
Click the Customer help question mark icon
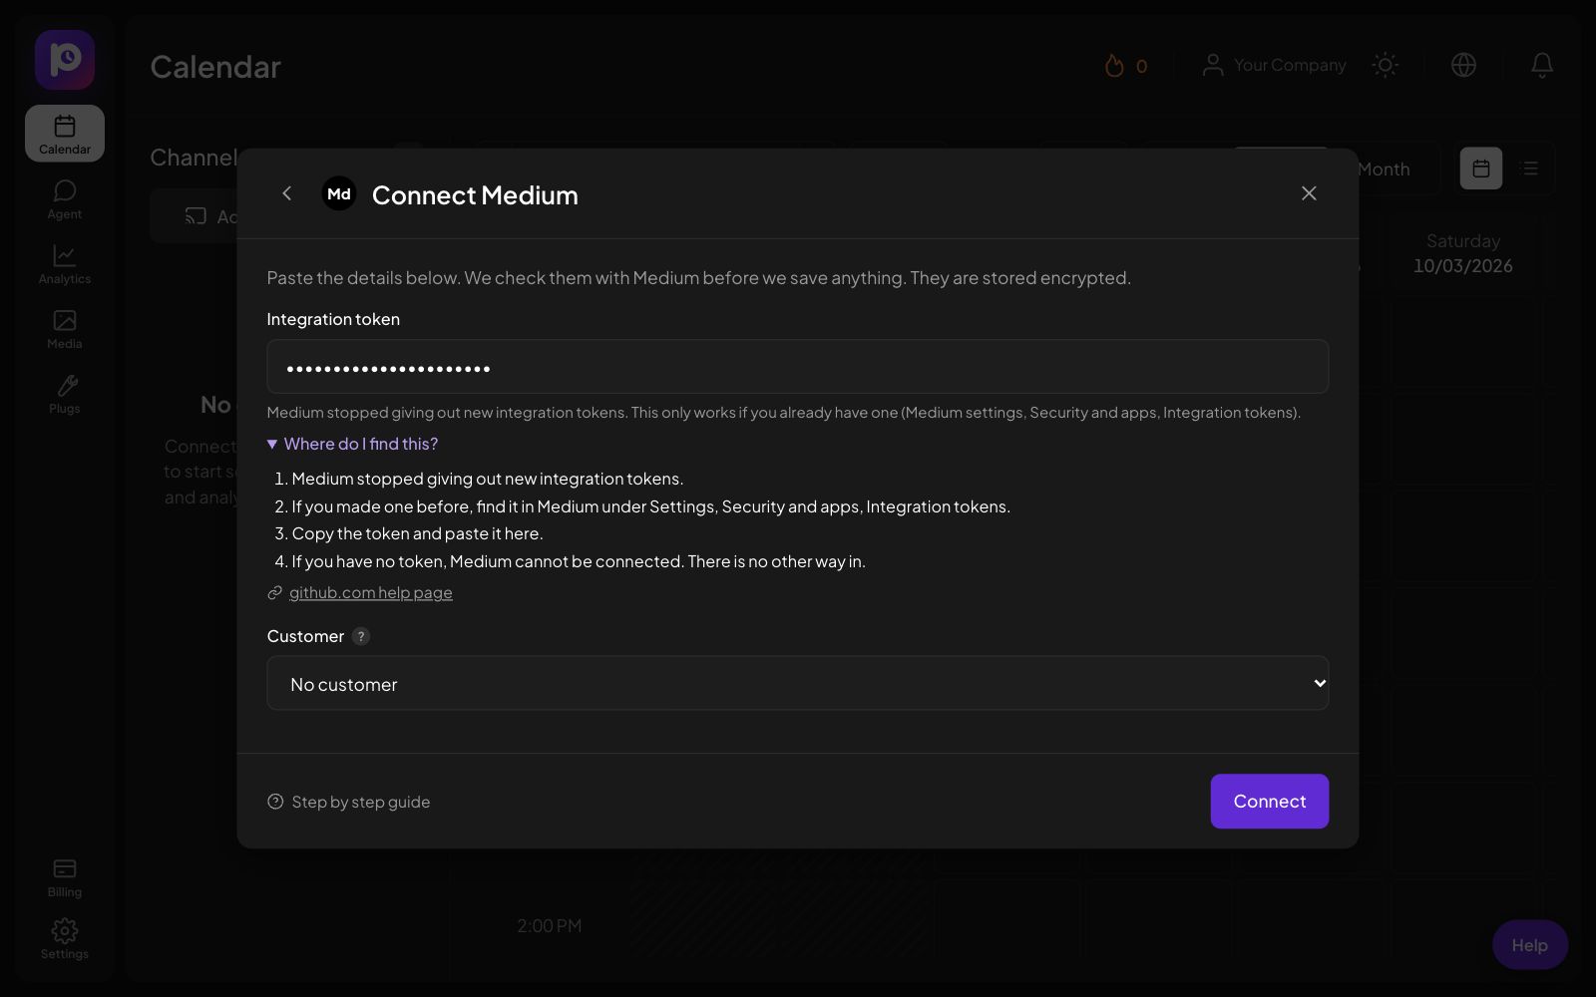(x=361, y=636)
